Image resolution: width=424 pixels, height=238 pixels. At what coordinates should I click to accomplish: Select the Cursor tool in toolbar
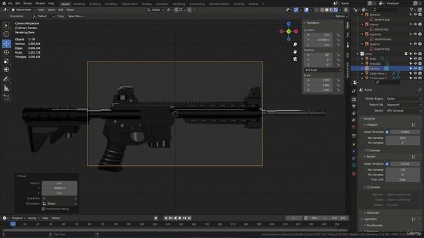coord(6,34)
